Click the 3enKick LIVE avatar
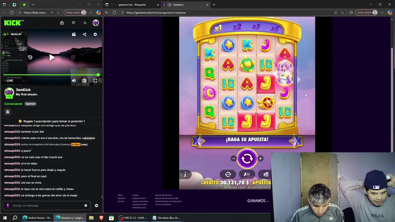 [9, 92]
